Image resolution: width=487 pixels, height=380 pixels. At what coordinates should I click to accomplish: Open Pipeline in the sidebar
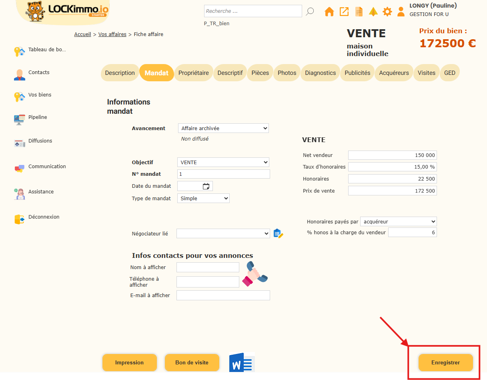pyautogui.click(x=38, y=117)
